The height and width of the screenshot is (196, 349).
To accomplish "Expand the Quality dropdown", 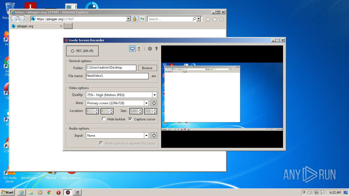I will tap(155, 95).
